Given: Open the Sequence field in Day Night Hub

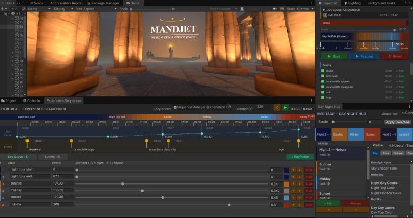Looking at the screenshot, I should pos(407,113).
